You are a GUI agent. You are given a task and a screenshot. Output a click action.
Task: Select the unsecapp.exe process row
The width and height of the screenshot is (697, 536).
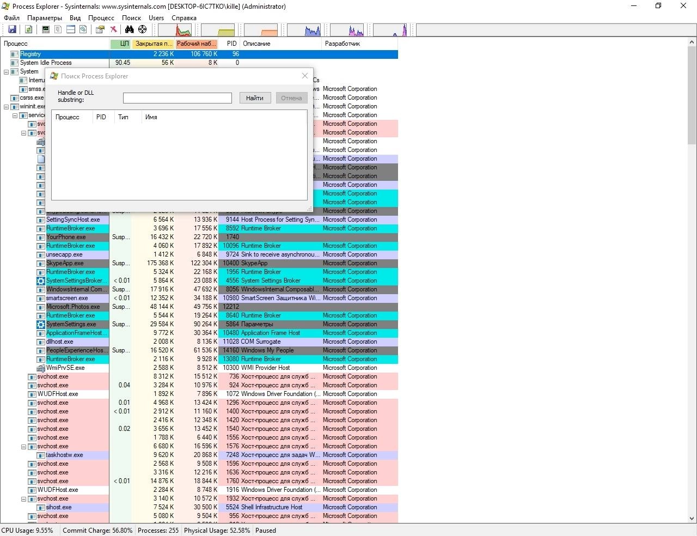[199, 254]
